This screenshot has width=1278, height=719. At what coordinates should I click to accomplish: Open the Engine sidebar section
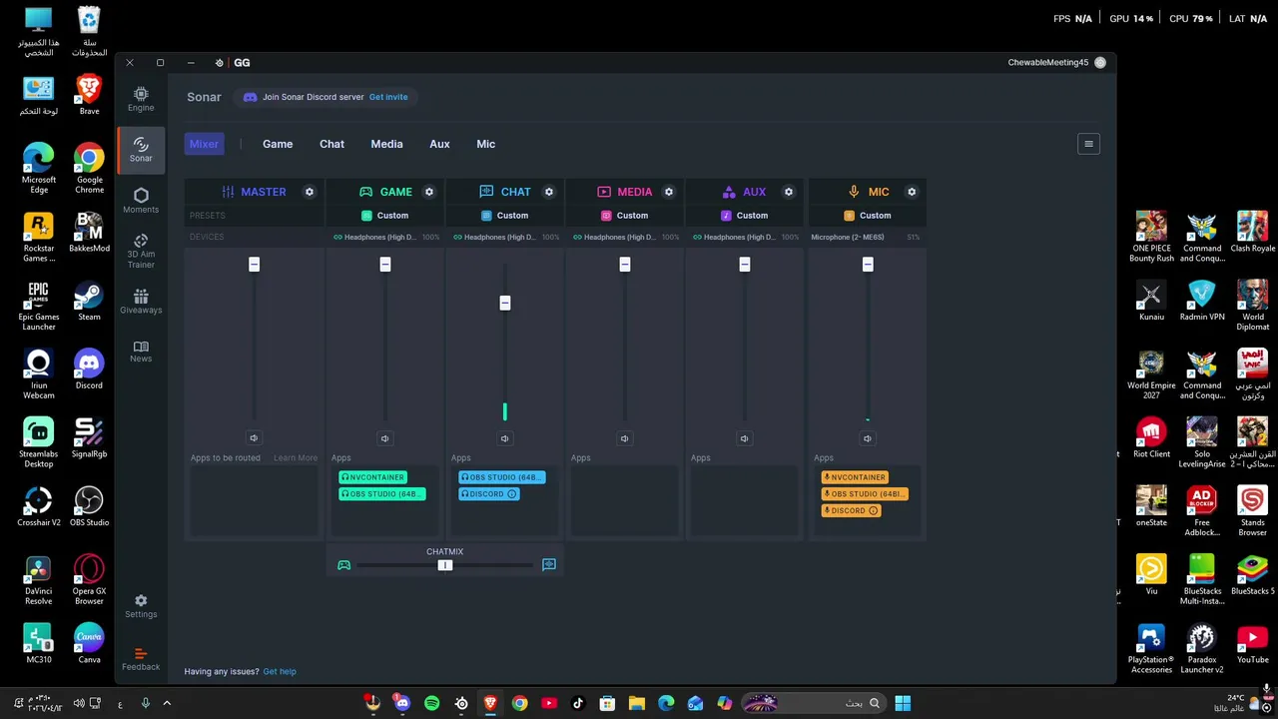tap(141, 99)
